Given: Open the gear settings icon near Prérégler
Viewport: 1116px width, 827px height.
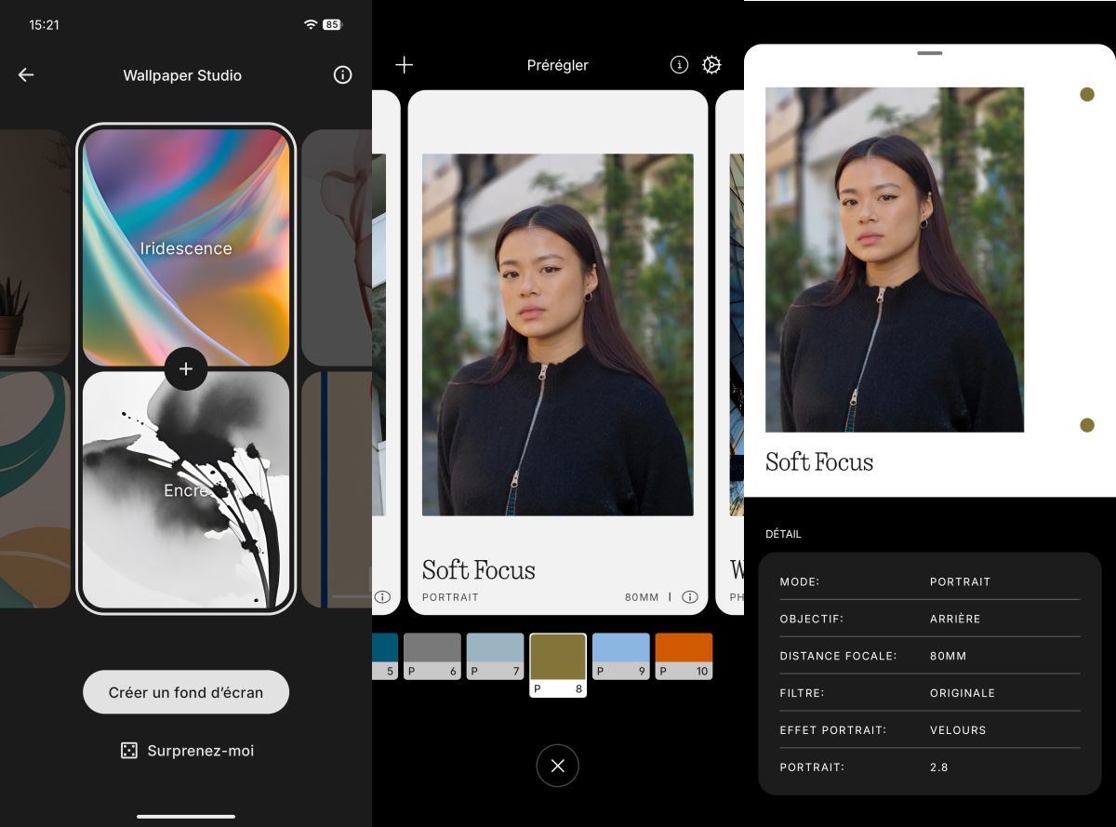Looking at the screenshot, I should coord(711,65).
